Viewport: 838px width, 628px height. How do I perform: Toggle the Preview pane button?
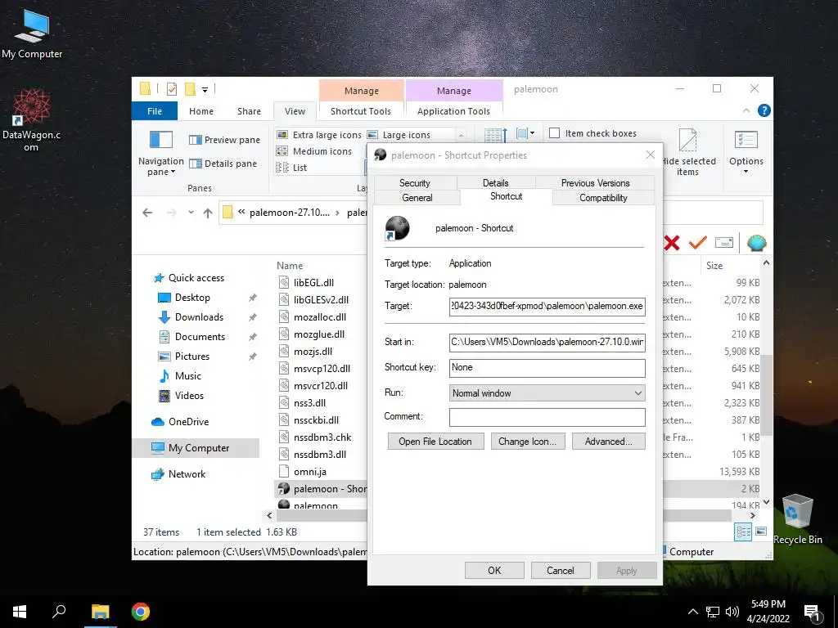coord(224,140)
